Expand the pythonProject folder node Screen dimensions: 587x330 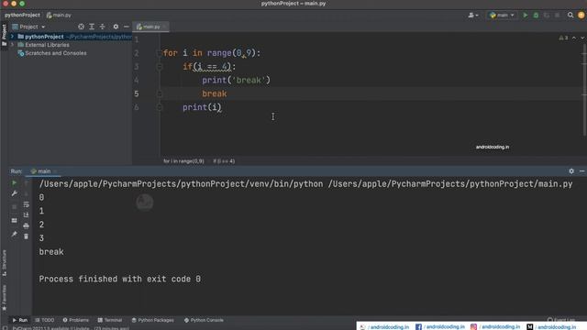[12, 37]
